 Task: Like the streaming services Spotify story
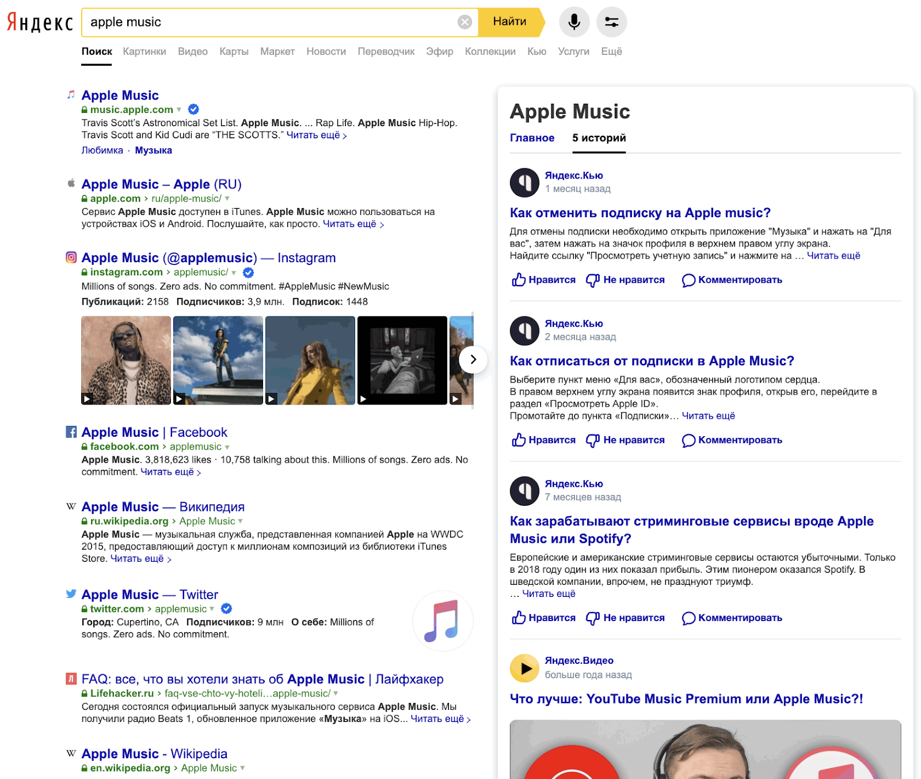[x=543, y=618]
